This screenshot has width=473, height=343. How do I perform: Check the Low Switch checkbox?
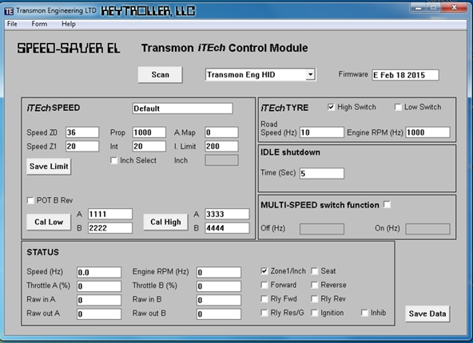point(398,107)
